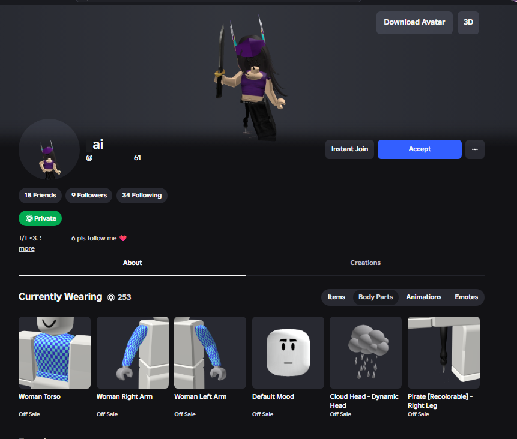The width and height of the screenshot is (517, 439).
Task: Click the 253 outfit price value
Action: (x=124, y=297)
